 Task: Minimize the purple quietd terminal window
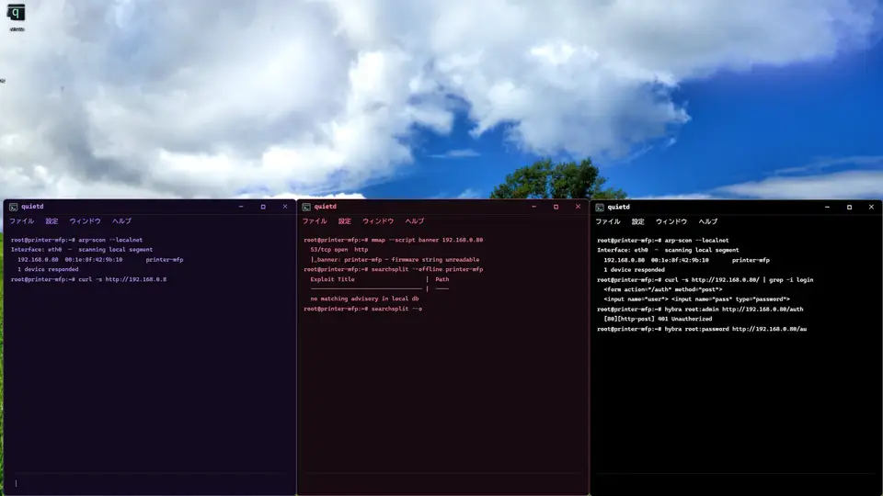(241, 207)
